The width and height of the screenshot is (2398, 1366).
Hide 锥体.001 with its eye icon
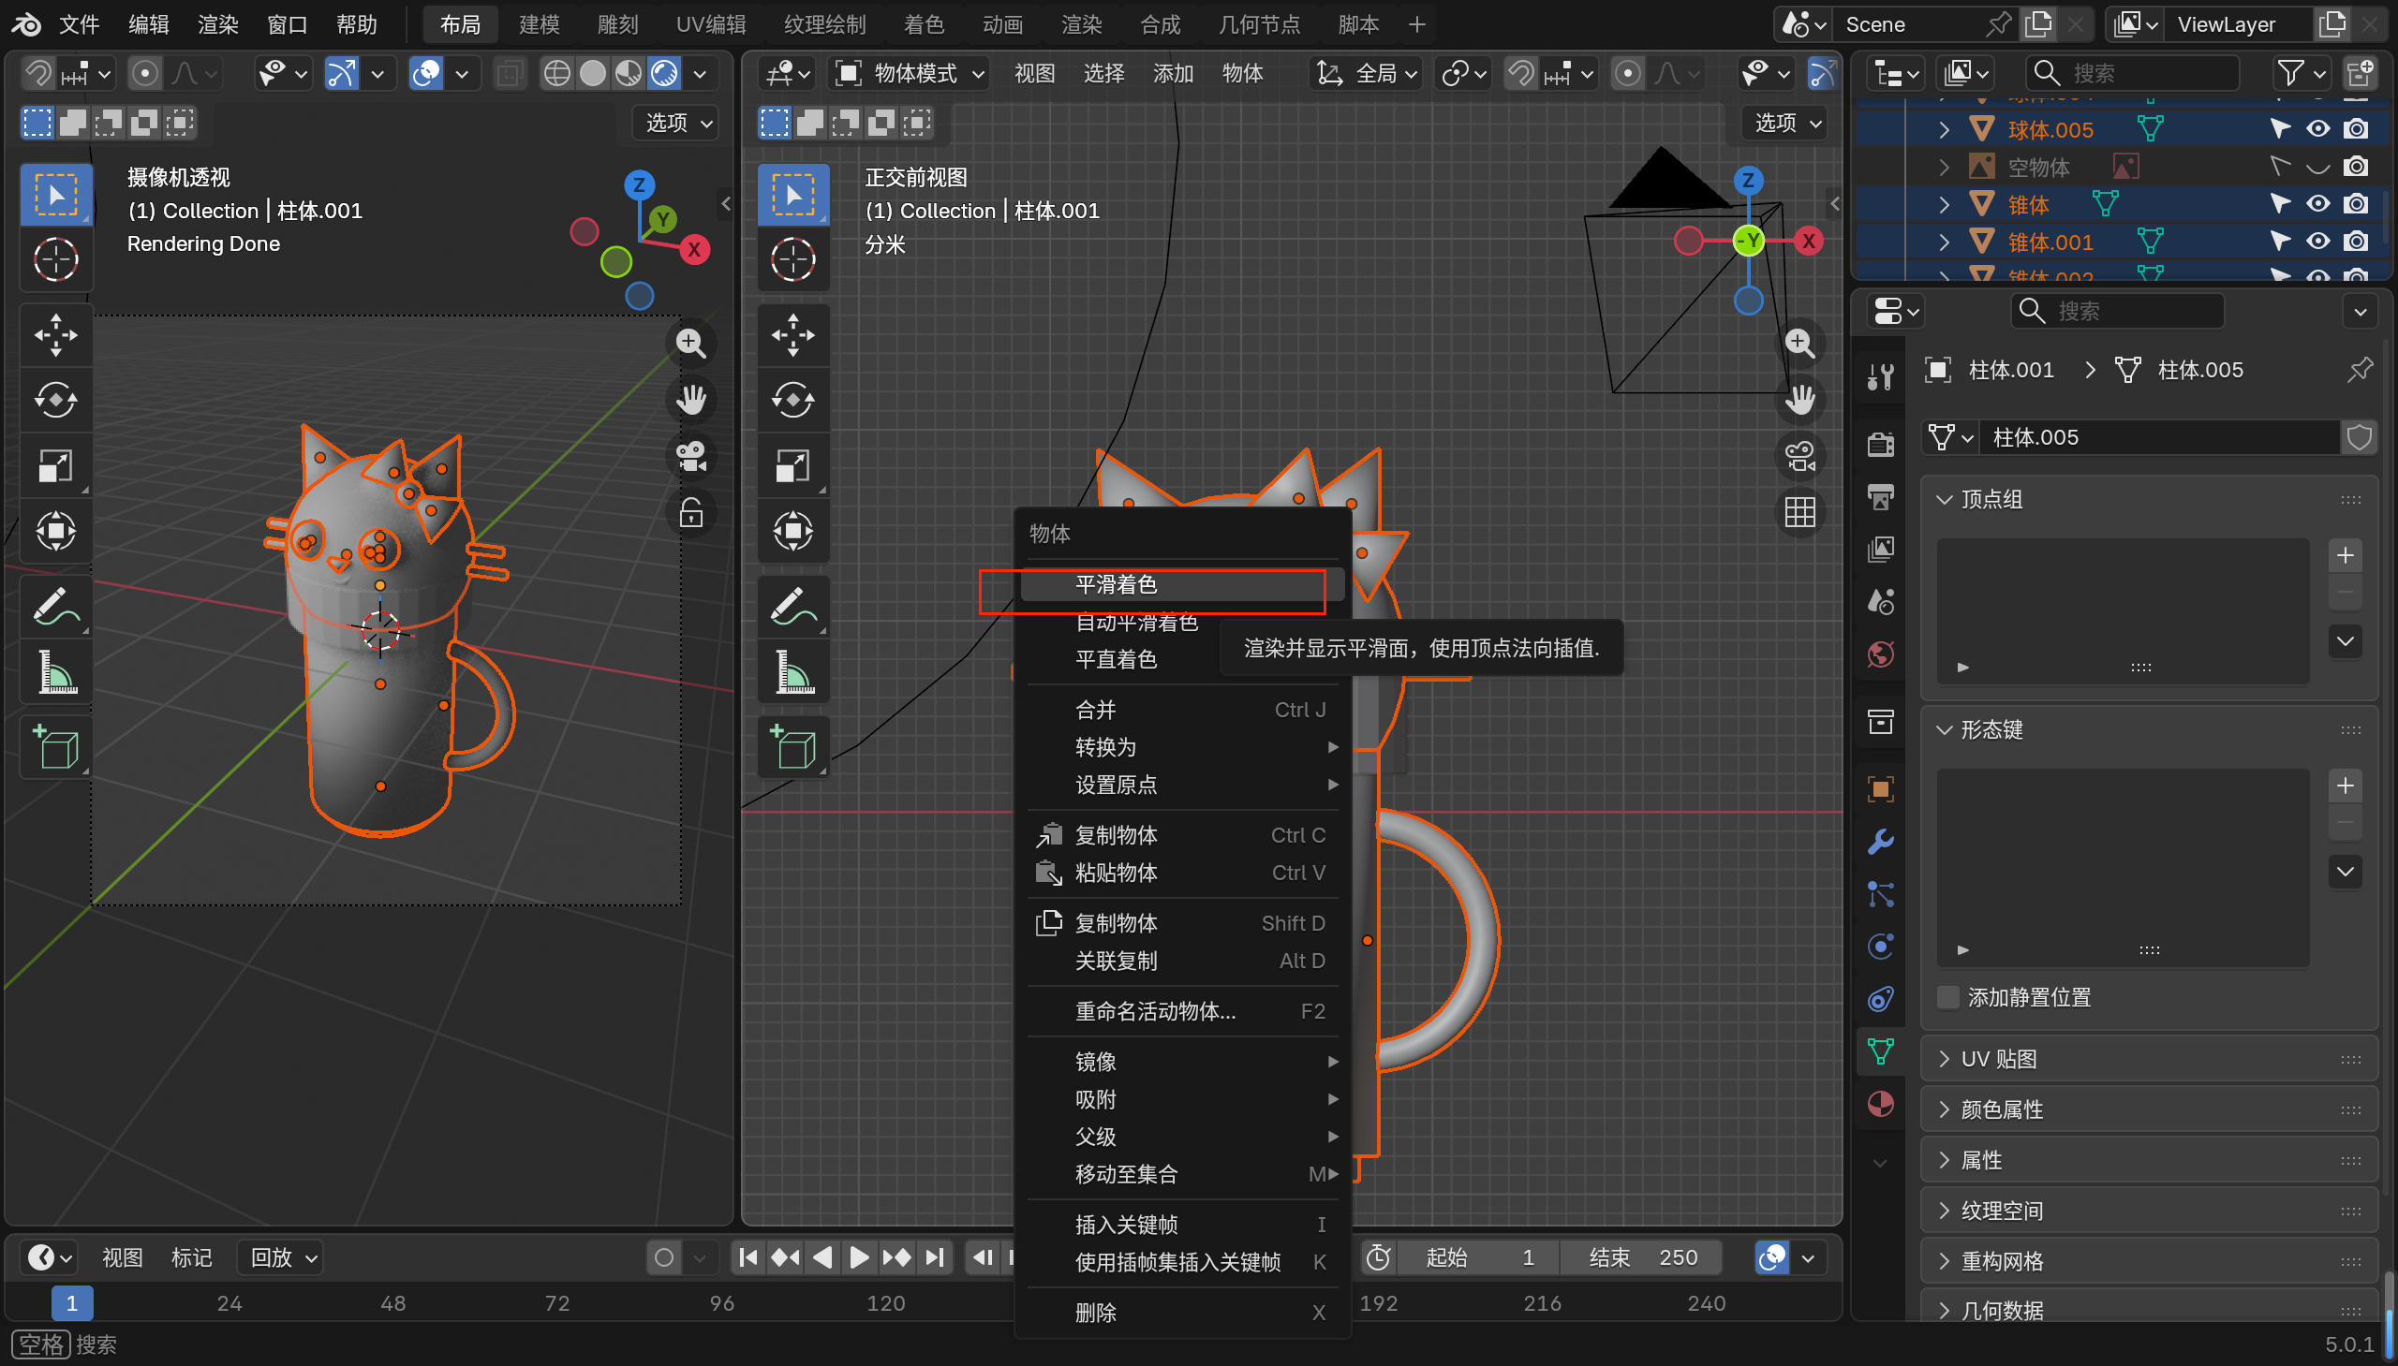tap(2317, 242)
